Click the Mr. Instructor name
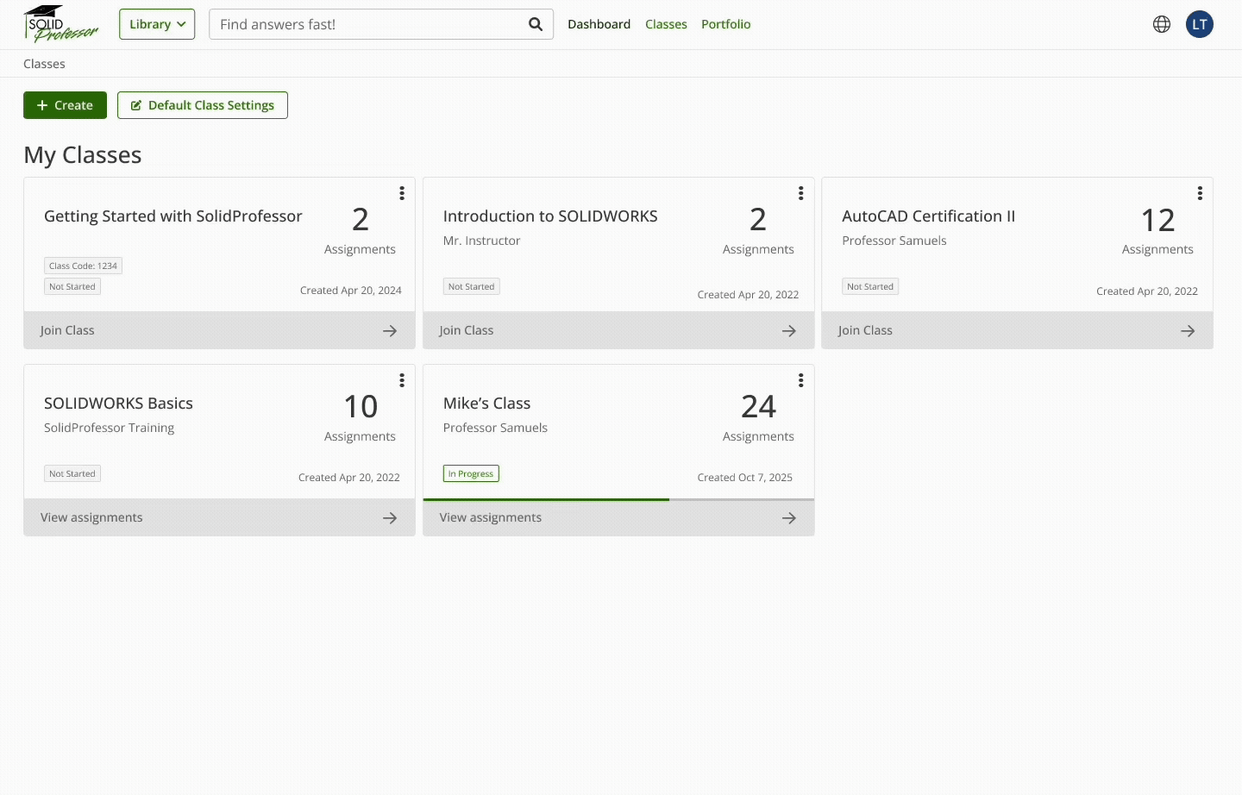The width and height of the screenshot is (1242, 795). (x=481, y=241)
